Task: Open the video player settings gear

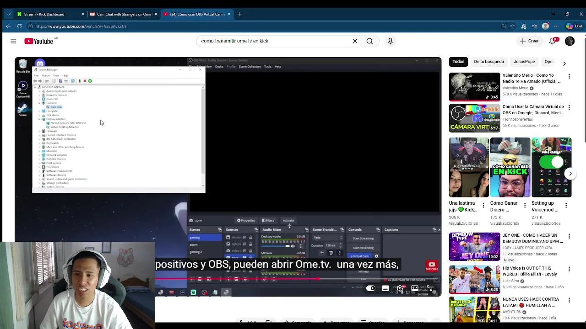Action: click(x=400, y=288)
